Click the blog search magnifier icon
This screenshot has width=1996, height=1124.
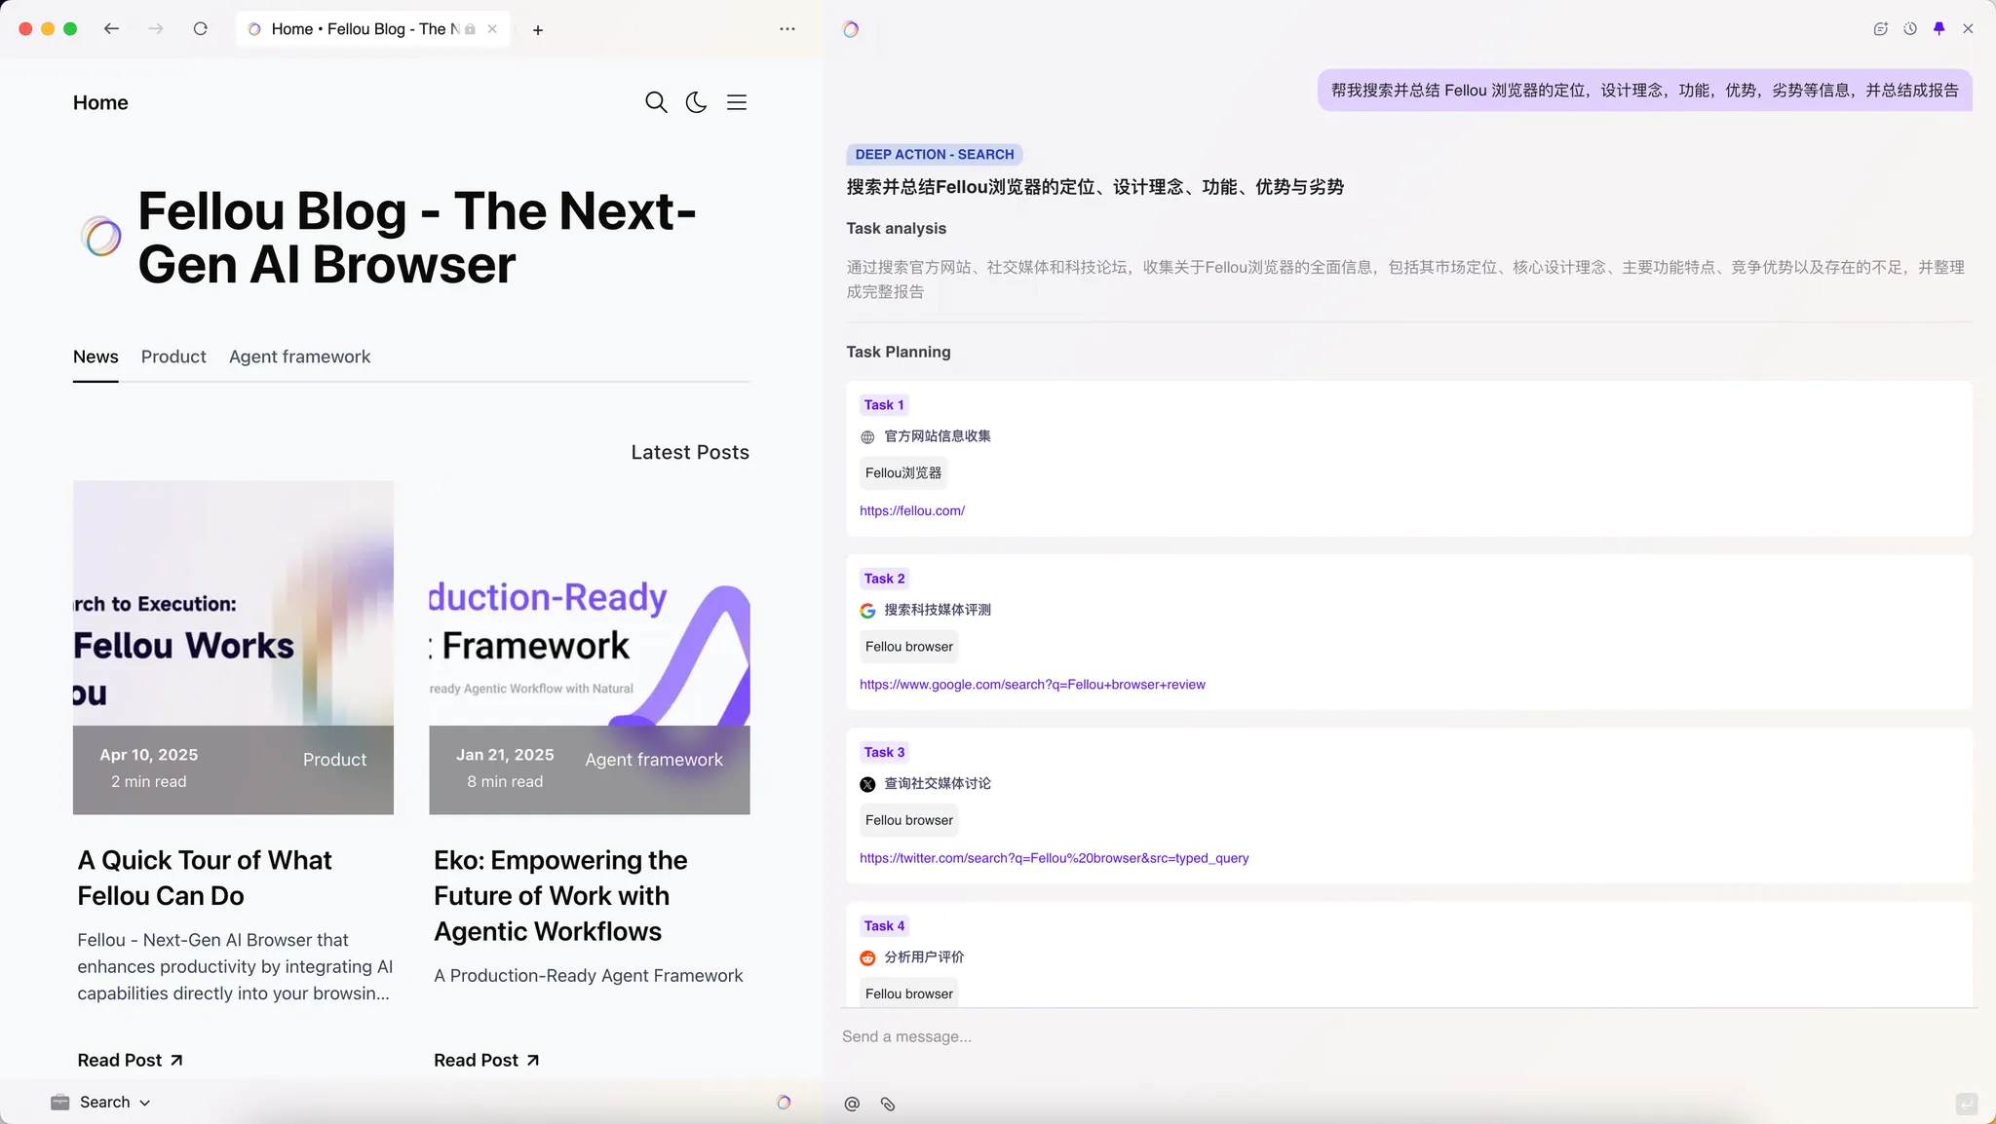(x=656, y=102)
